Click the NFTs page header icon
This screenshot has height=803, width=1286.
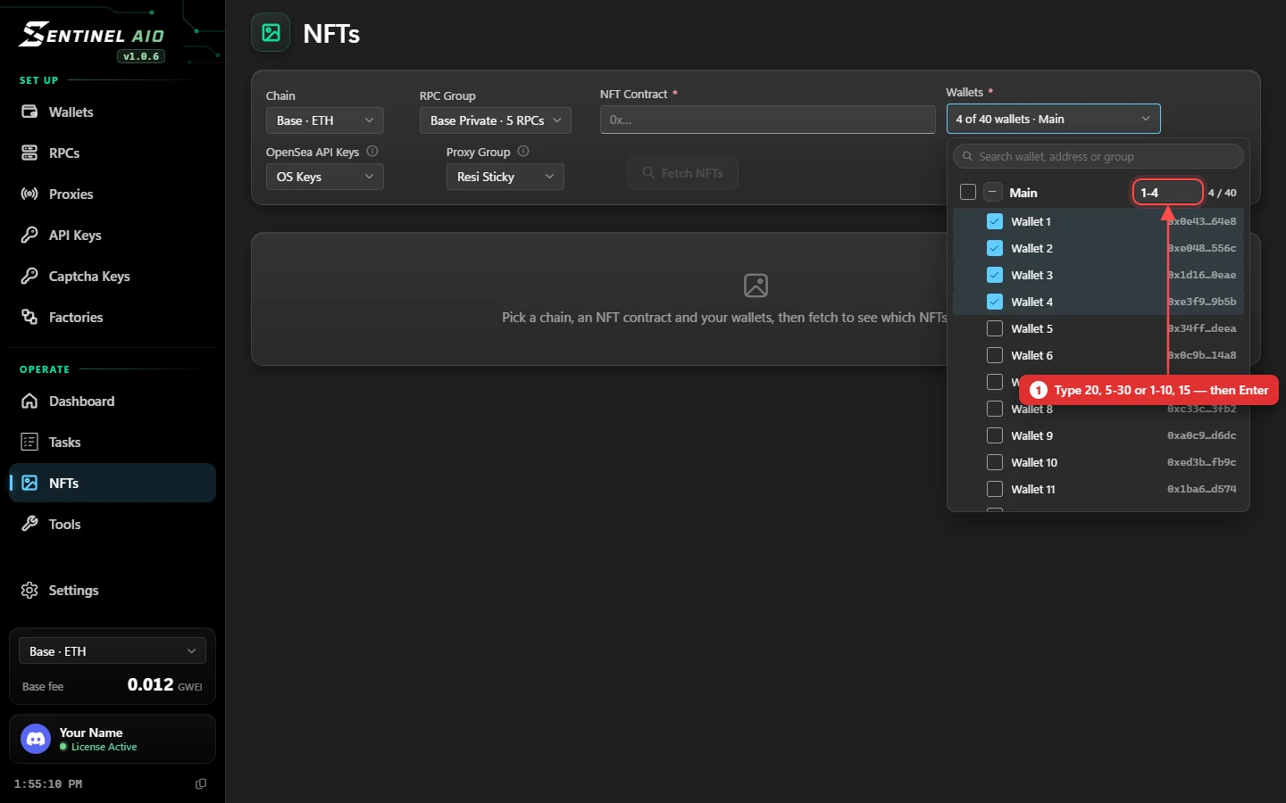click(271, 33)
